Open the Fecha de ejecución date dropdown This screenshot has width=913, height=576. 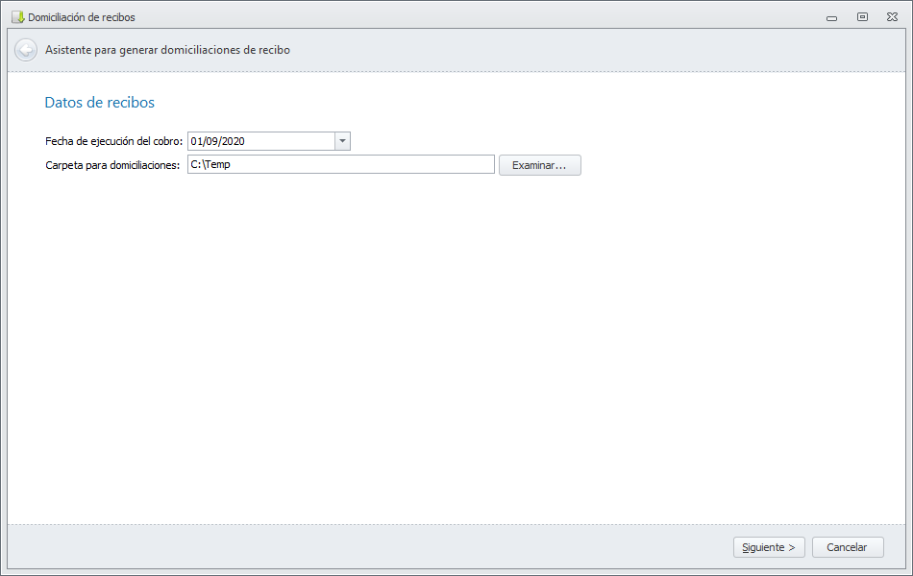click(x=342, y=141)
